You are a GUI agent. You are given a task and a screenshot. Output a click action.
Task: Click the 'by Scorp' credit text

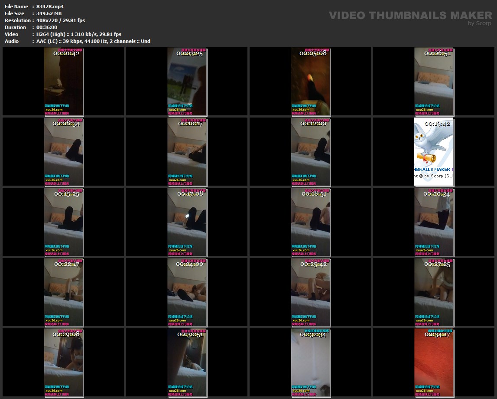point(480,23)
